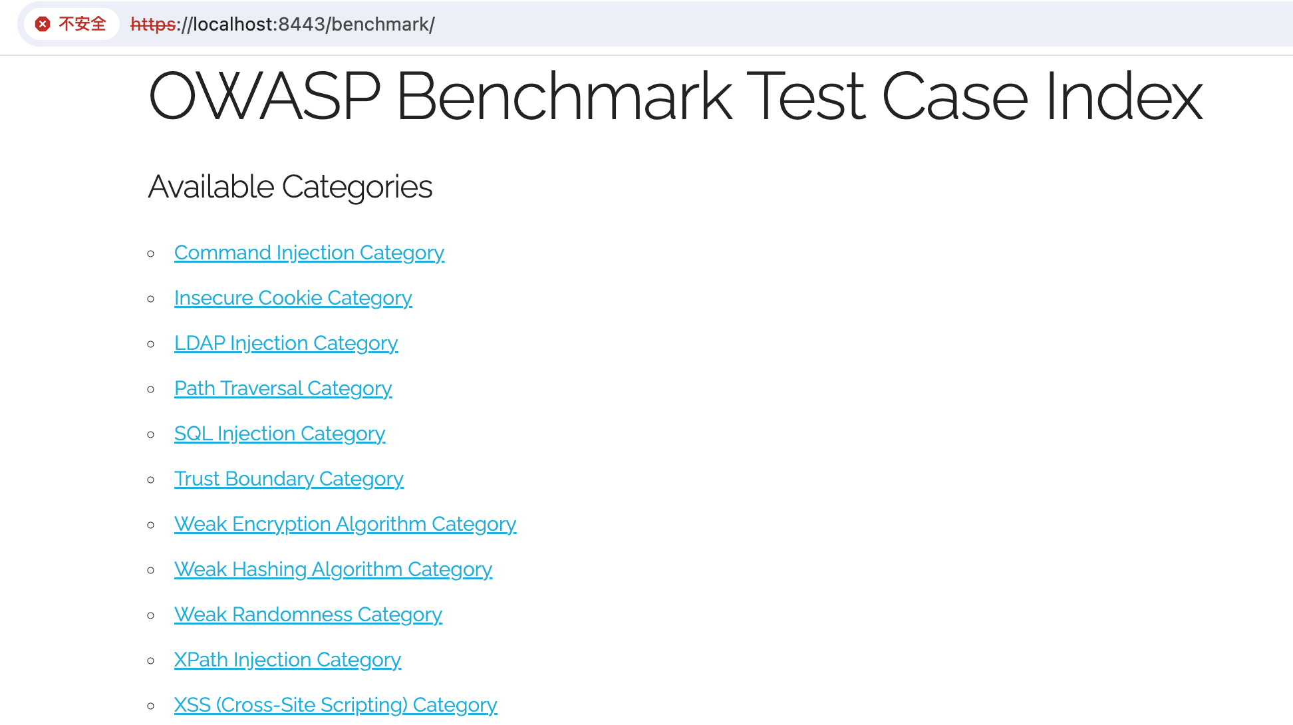Open the Weak Encryption Algorithm Category link
This screenshot has width=1293, height=725.
point(345,524)
